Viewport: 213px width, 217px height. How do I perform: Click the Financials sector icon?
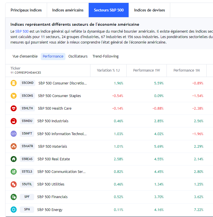point(13,197)
